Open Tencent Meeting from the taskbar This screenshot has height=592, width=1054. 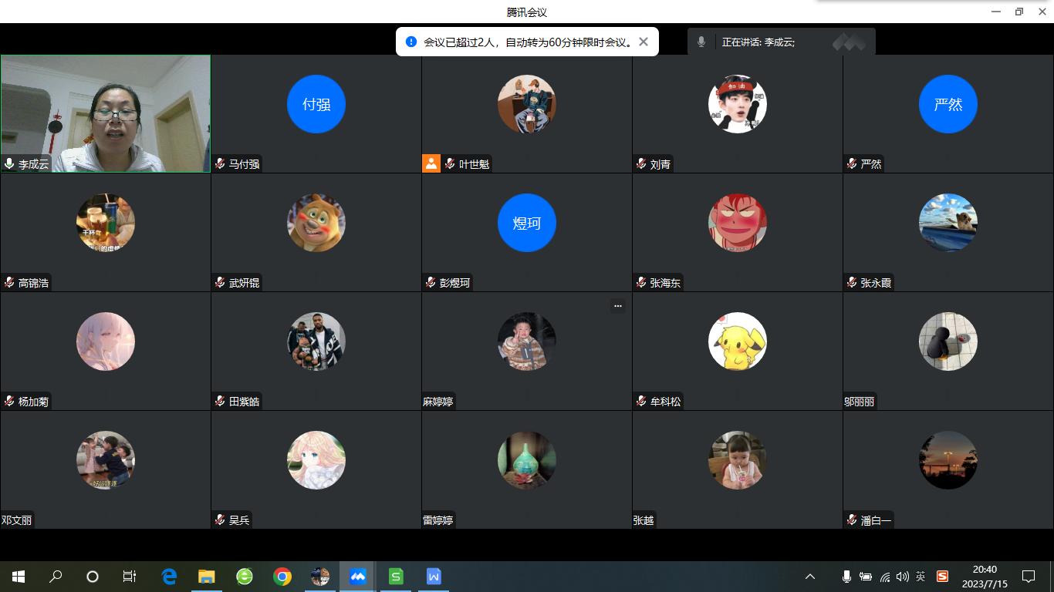358,577
